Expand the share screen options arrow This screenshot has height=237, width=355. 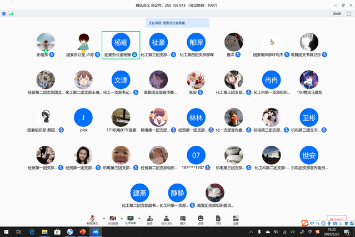coord(139,218)
